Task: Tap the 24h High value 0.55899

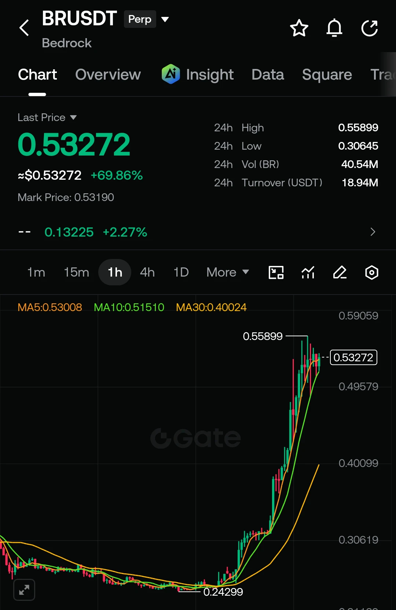Action: pos(358,128)
